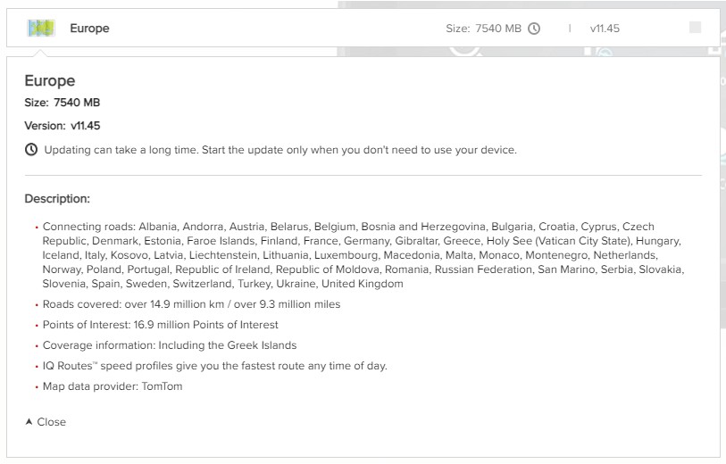Select the 'Version: v11.45' line in details
The width and height of the screenshot is (726, 464).
coord(62,126)
